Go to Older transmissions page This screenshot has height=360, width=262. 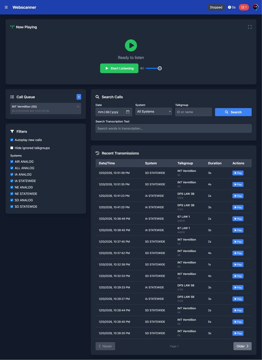pyautogui.click(x=242, y=346)
